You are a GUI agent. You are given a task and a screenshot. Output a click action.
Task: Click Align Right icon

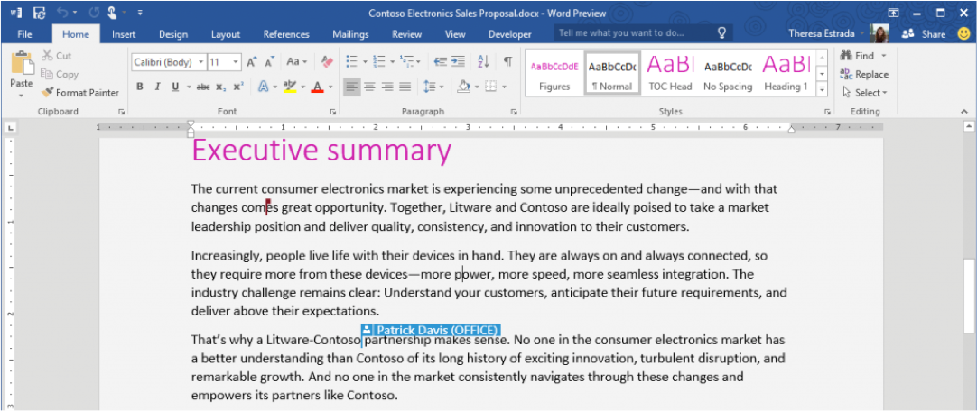(387, 87)
